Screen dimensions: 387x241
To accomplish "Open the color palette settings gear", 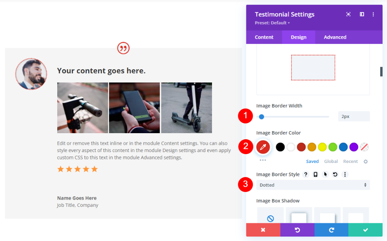I will coord(366,161).
